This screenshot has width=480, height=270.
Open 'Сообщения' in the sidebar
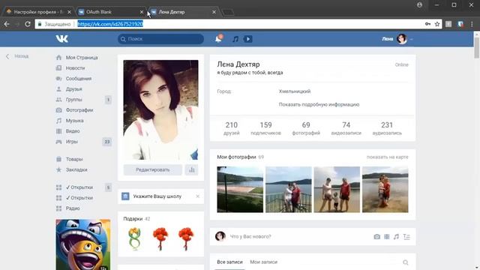pos(79,79)
